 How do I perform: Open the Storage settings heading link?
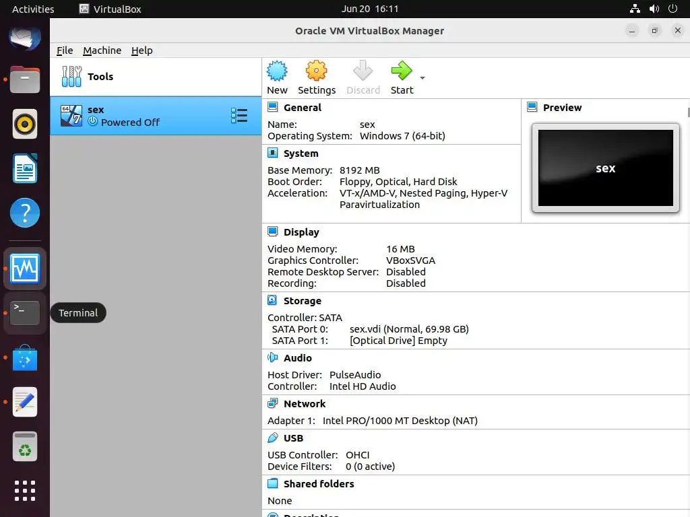coord(303,301)
